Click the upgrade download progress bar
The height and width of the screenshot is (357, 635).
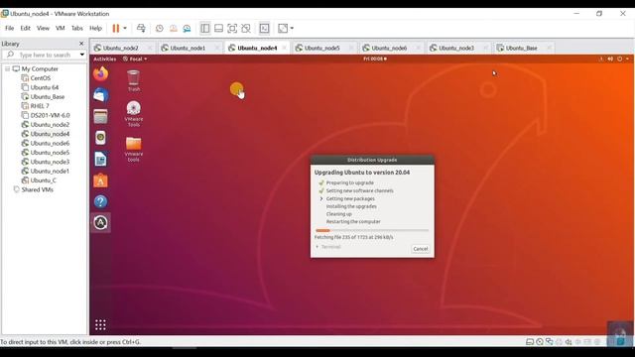(372, 231)
